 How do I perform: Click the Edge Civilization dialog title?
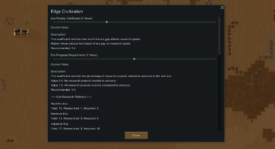[67, 12]
